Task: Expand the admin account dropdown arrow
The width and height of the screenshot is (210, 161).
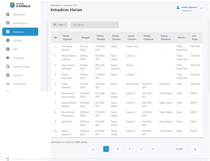Action: coord(201,8)
